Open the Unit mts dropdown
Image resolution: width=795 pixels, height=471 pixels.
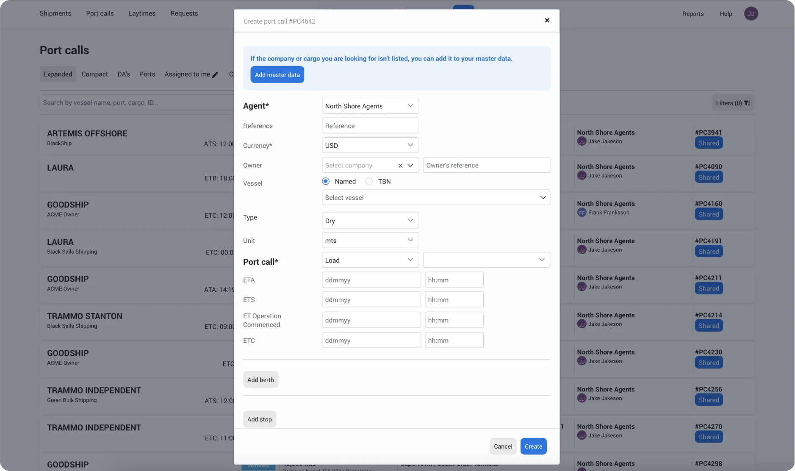(370, 240)
